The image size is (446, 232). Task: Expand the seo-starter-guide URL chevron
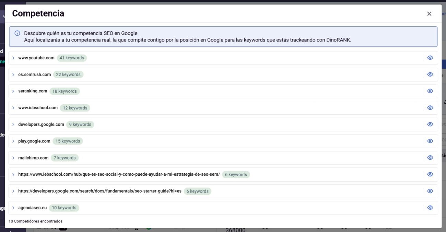coord(13,191)
